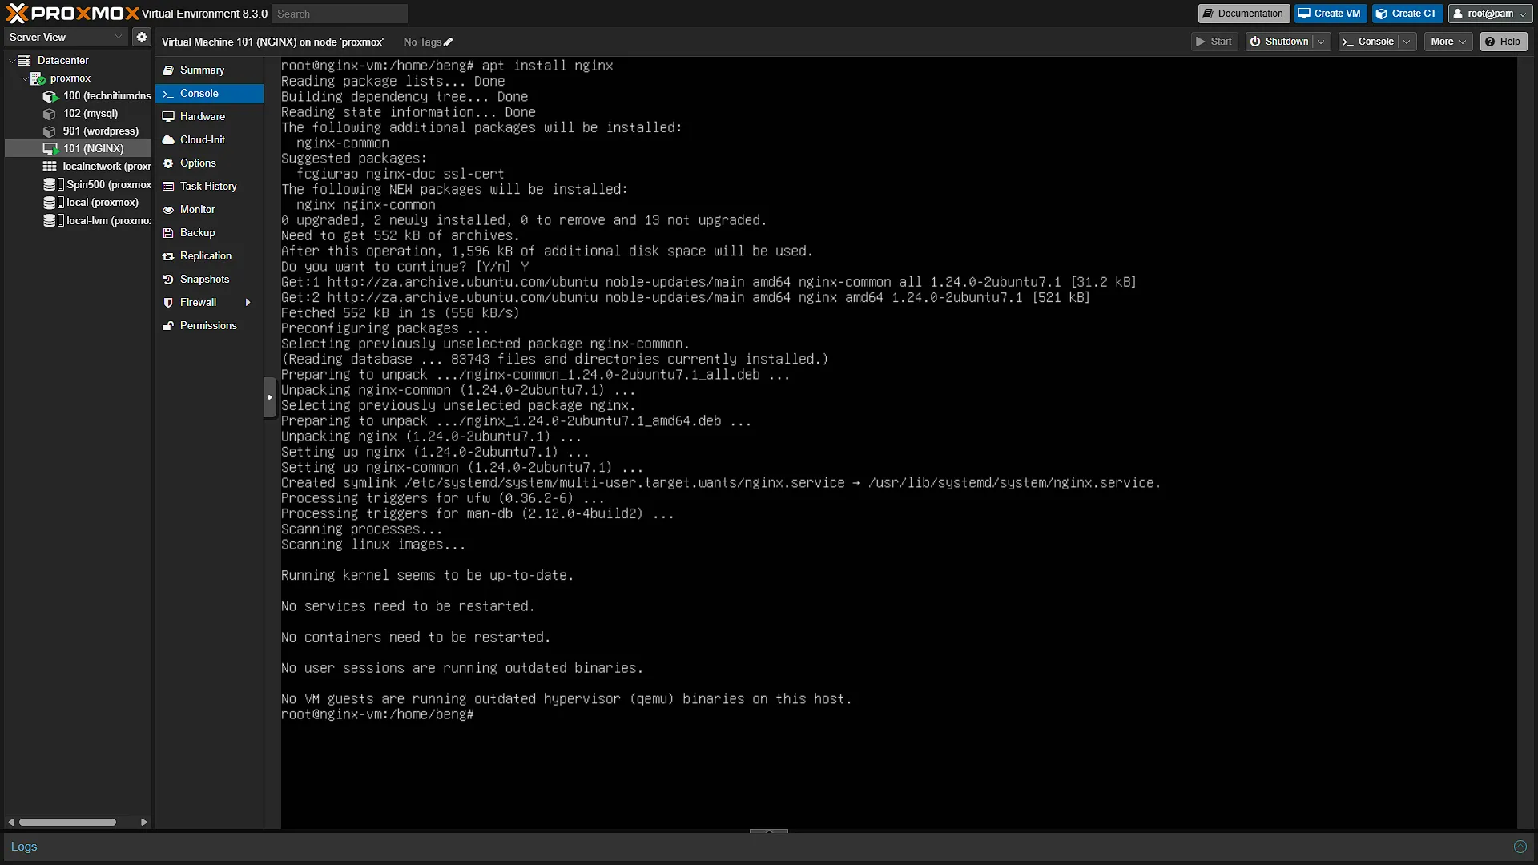
Task: Click the tree scrollbar left arrow
Action: pos(11,823)
